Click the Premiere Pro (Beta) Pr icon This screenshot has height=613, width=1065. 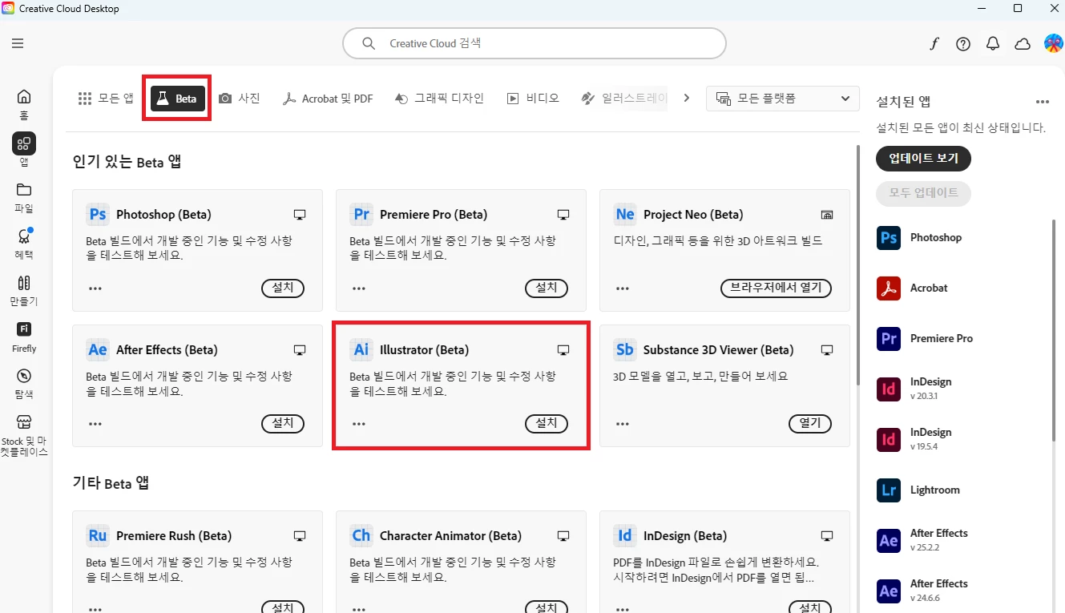coord(361,214)
